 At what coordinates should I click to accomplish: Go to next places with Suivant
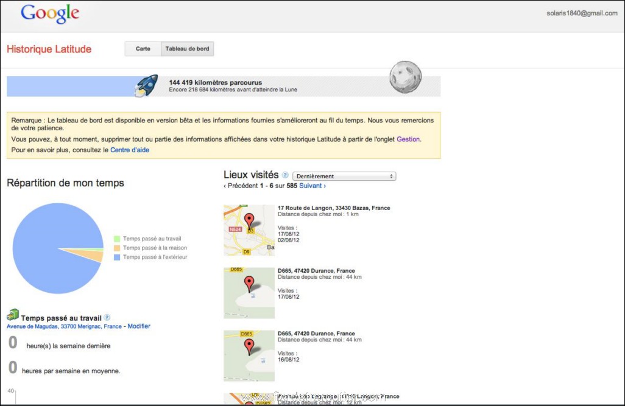[312, 186]
